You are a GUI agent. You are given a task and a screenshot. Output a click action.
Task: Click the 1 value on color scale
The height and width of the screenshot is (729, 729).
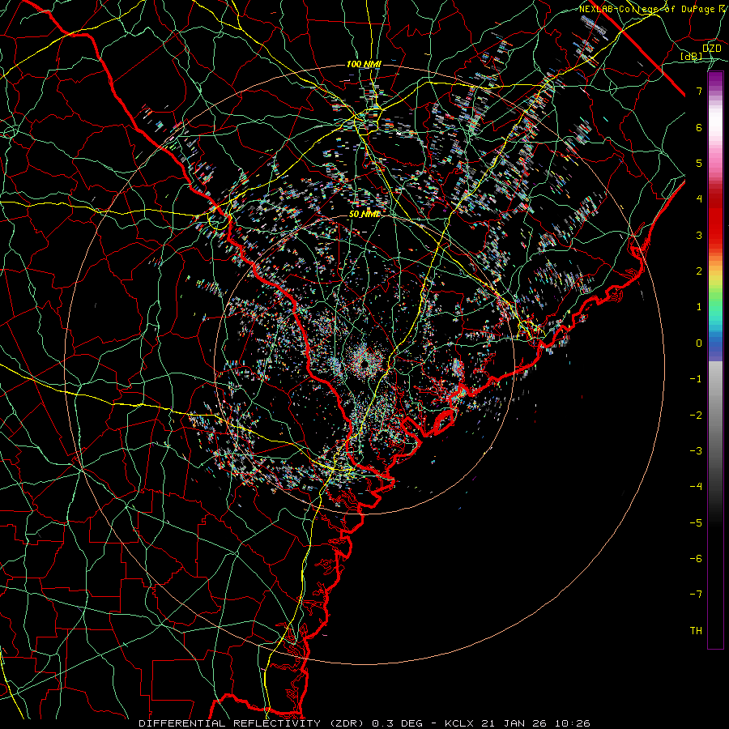point(699,307)
